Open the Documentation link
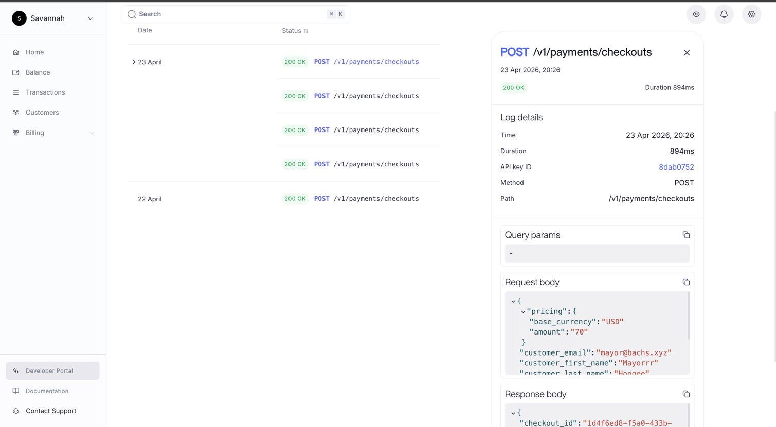The height and width of the screenshot is (427, 776). click(x=47, y=391)
